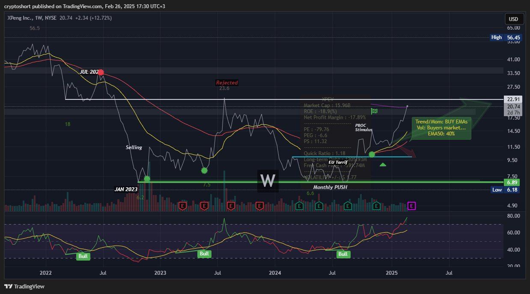Click the green checkered flag icon
This screenshot has height=294, width=530.
pyautogui.click(x=374, y=111)
